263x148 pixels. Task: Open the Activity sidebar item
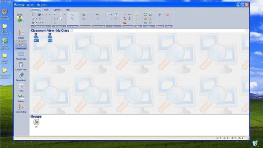pos(21,98)
